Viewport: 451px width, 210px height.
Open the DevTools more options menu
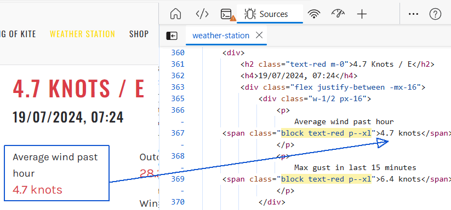coord(413,14)
